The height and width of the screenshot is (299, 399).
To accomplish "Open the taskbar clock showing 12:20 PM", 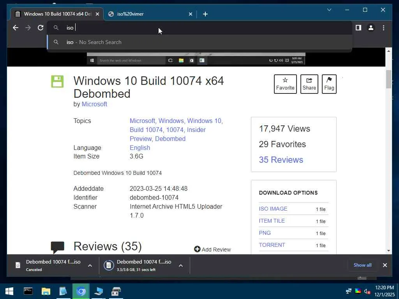I will tap(384, 291).
